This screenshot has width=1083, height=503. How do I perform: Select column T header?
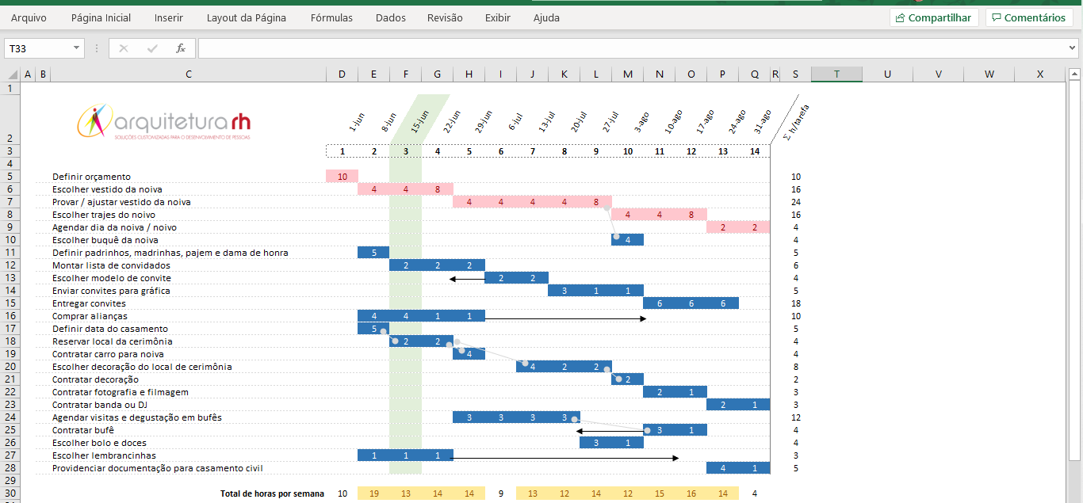pos(836,74)
